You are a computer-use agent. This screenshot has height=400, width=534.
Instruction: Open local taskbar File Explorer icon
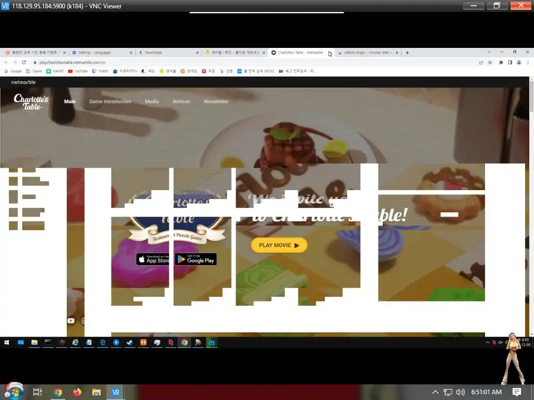pos(96,392)
